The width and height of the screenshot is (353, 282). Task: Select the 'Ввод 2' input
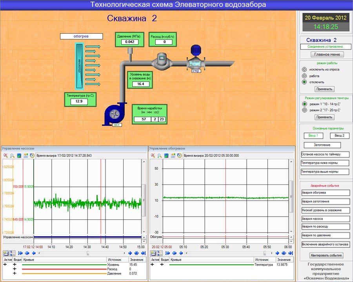[339, 136]
